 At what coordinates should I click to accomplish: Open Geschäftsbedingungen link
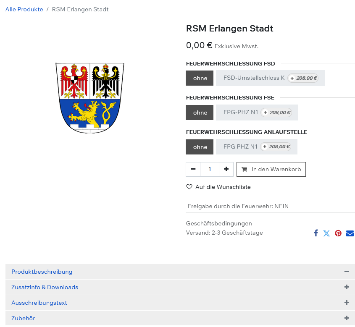(x=219, y=223)
